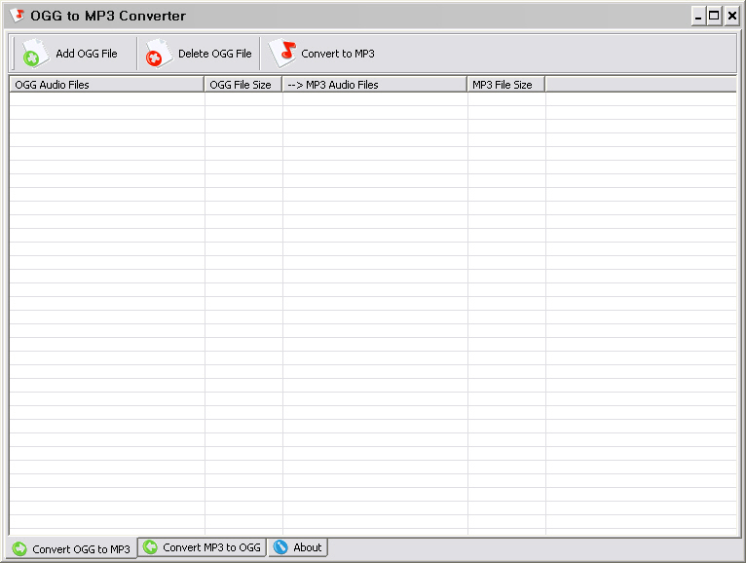The height and width of the screenshot is (563, 746).
Task: Select the Convert OGG to MP3 tab
Action: pyautogui.click(x=81, y=549)
